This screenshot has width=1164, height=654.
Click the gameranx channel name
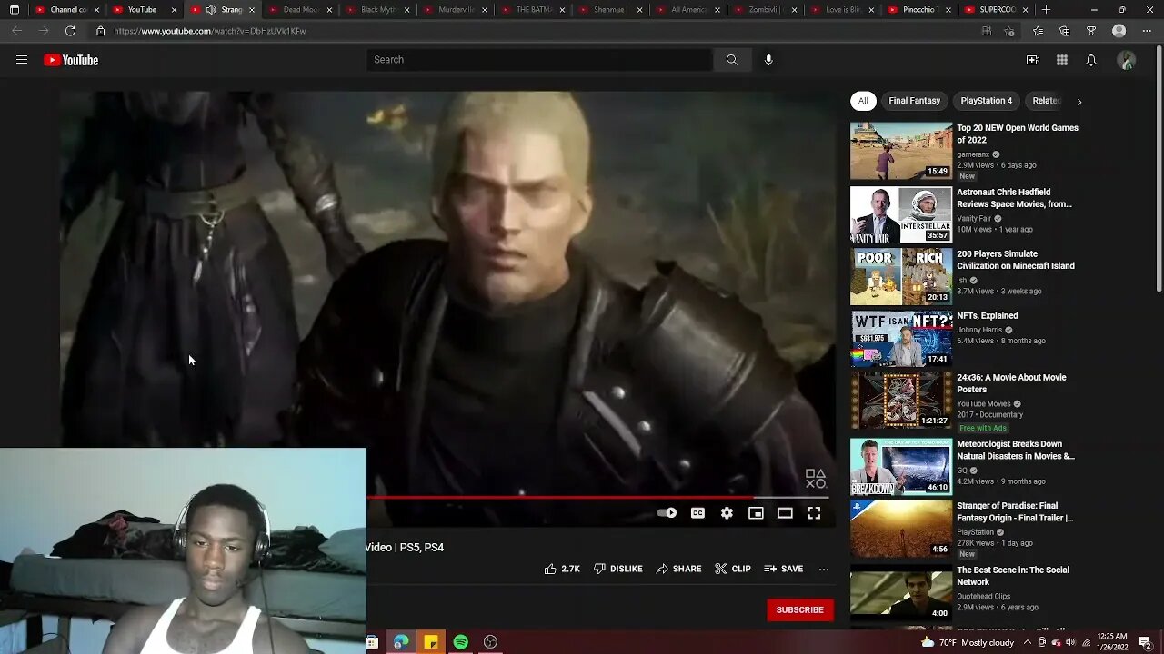pos(973,154)
